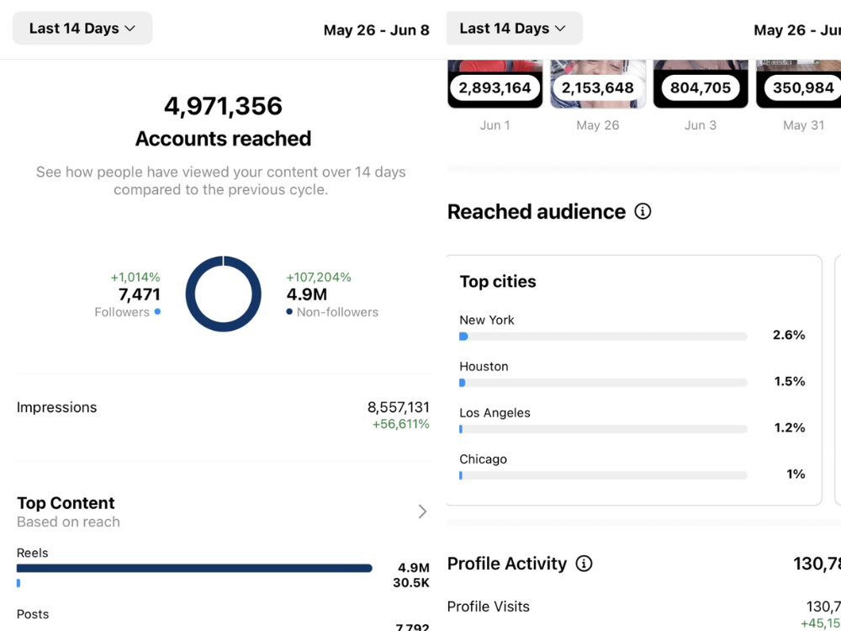Click the Non-followers legend label
Viewport: 841px width, 631px height.
tap(337, 312)
